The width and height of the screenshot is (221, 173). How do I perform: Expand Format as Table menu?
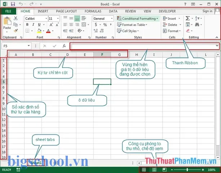pos(132,25)
